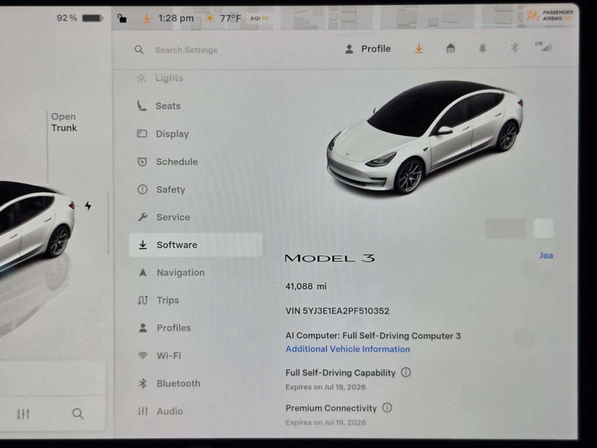
Task: Open notifications bell icon
Action: (x=482, y=48)
